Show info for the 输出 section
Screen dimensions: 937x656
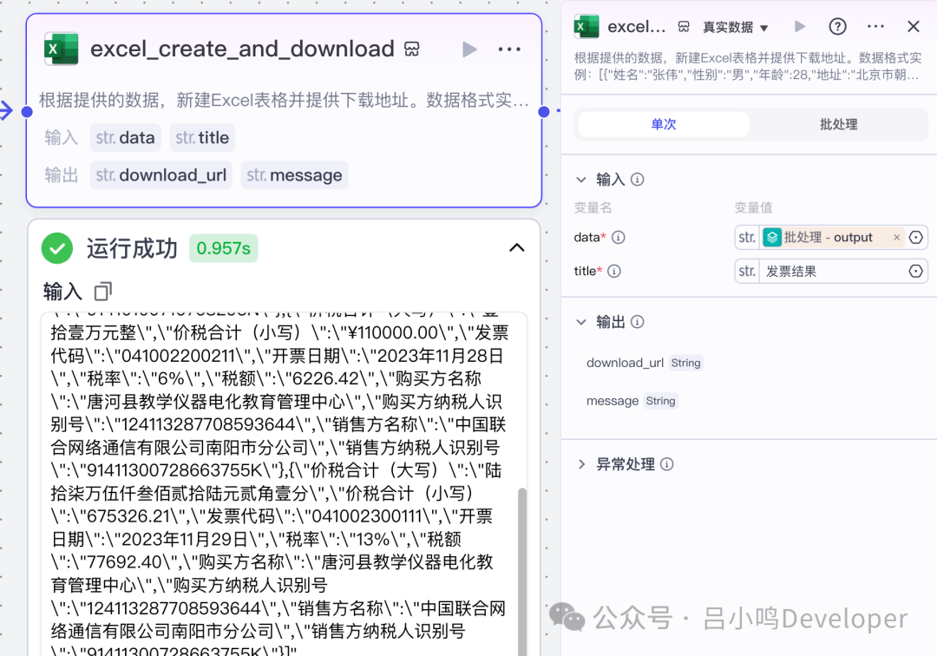(637, 322)
